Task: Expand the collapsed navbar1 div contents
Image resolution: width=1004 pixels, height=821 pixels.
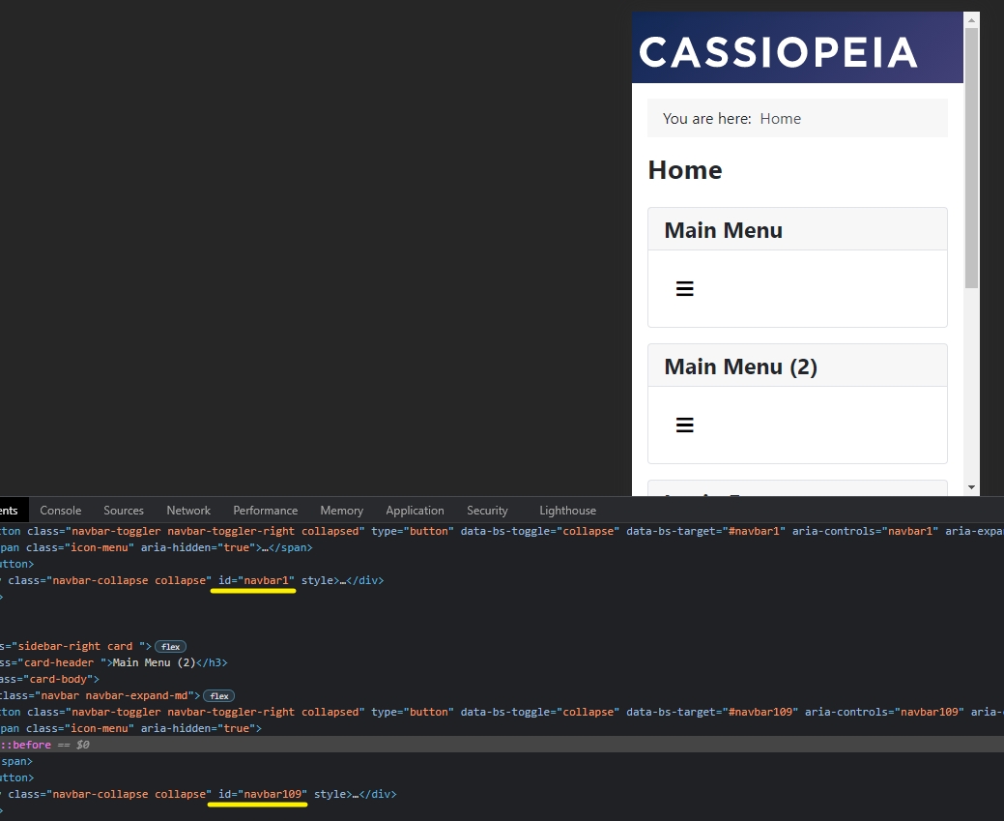Action: [x=343, y=580]
